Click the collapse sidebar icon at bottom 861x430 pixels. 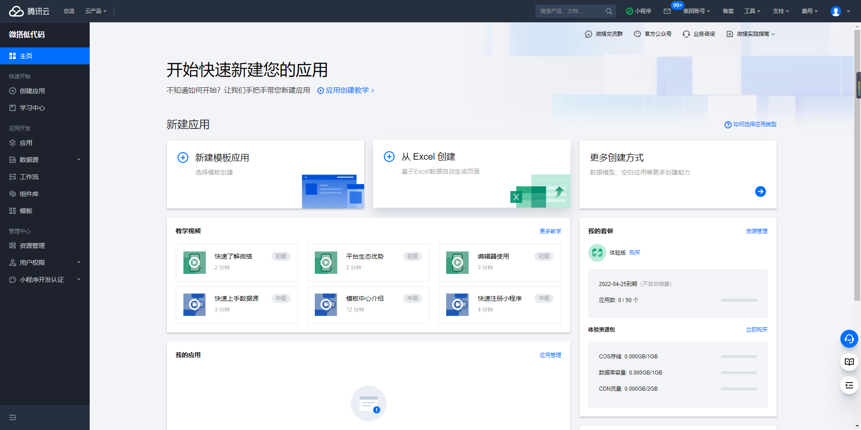[x=13, y=417]
